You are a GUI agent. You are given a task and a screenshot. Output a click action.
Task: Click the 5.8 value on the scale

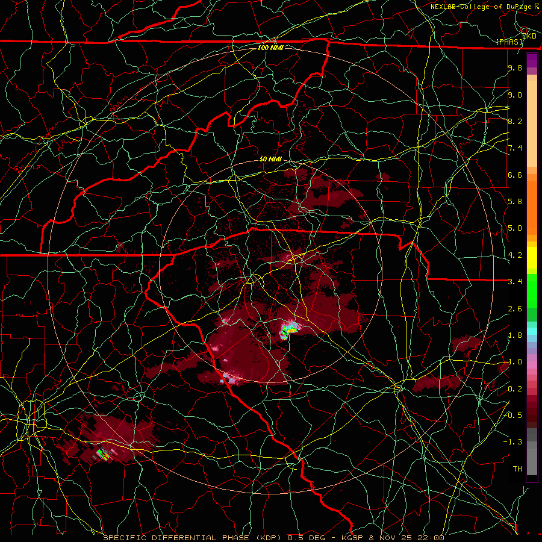click(x=515, y=202)
